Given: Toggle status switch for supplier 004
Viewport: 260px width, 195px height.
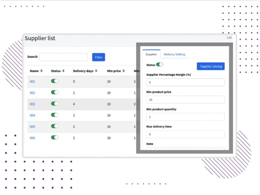Looking at the screenshot, I should (x=55, y=115).
